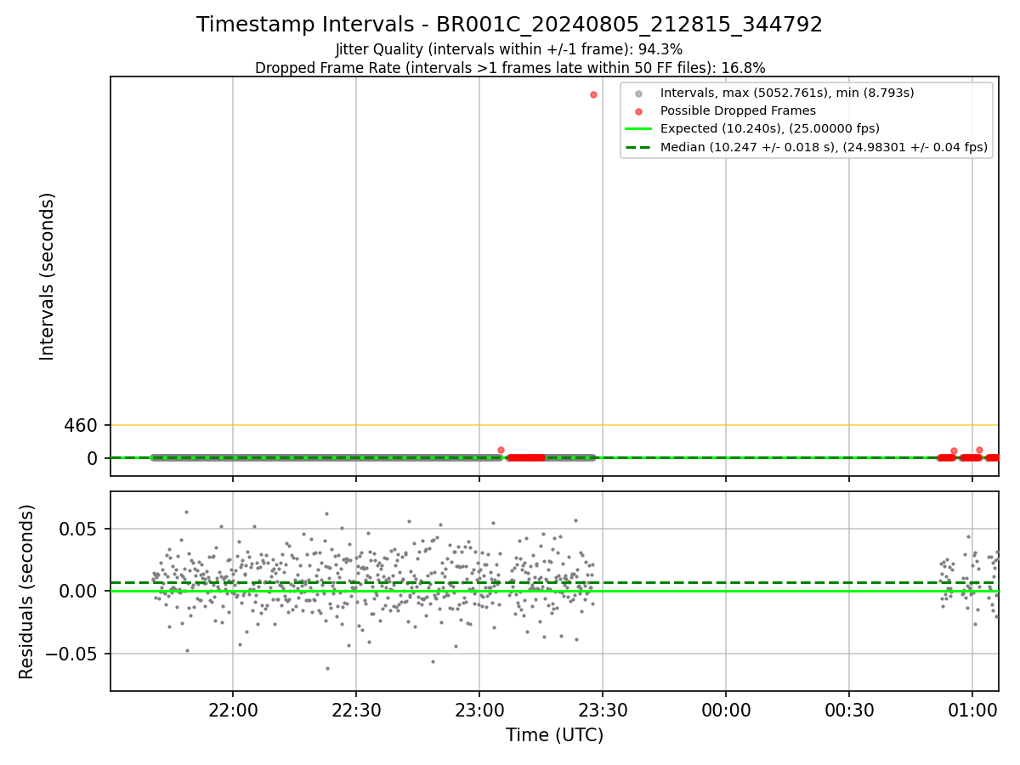
Task: Click the '0.00' residuals tick label
Action: (79, 591)
